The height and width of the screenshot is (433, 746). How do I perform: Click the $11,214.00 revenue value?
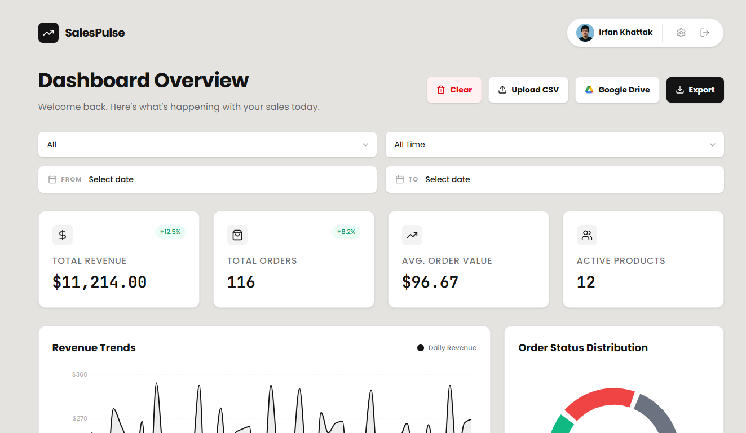point(100,282)
